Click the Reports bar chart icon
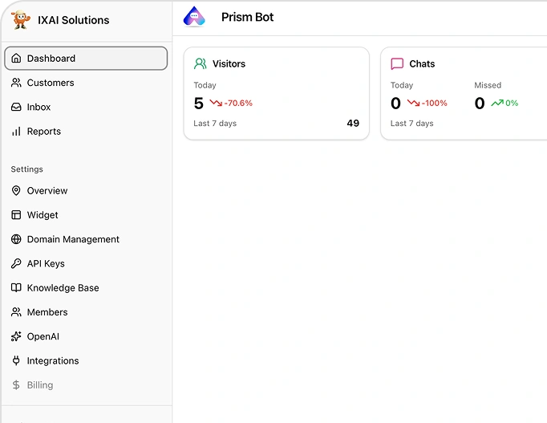The height and width of the screenshot is (423, 547). click(x=16, y=131)
